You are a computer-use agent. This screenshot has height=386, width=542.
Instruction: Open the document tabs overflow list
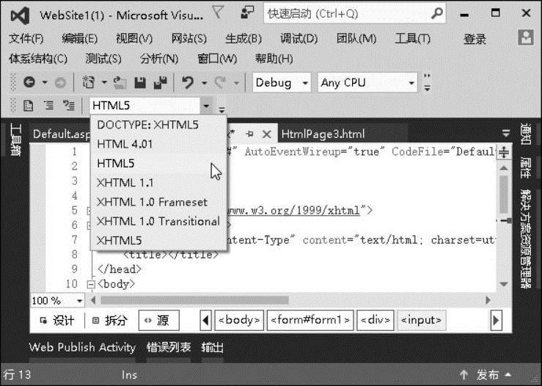click(506, 133)
